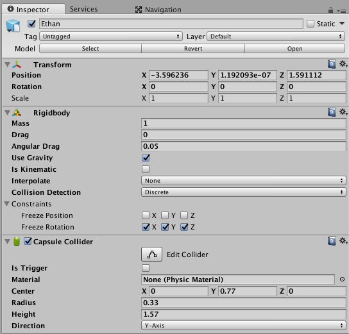Screen dimensions: 349x334
Task: Click the Inspector lock icon
Action: click(330, 10)
